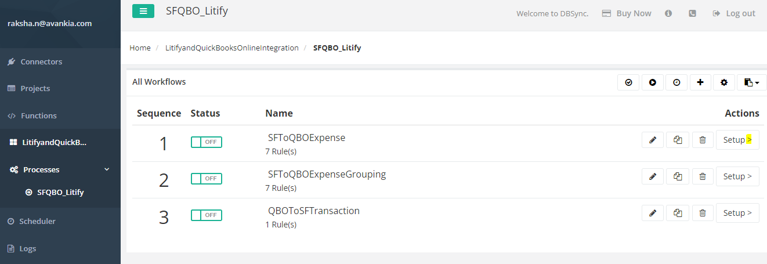Turn on QBOToSFTransaction status toggle
767x264 pixels.
[206, 215]
